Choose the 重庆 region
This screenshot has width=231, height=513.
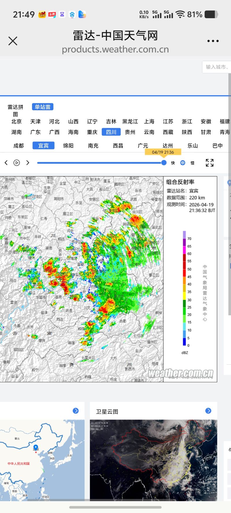[x=92, y=132]
